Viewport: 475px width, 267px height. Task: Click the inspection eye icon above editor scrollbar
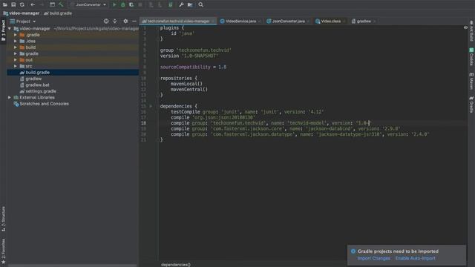(x=465, y=27)
